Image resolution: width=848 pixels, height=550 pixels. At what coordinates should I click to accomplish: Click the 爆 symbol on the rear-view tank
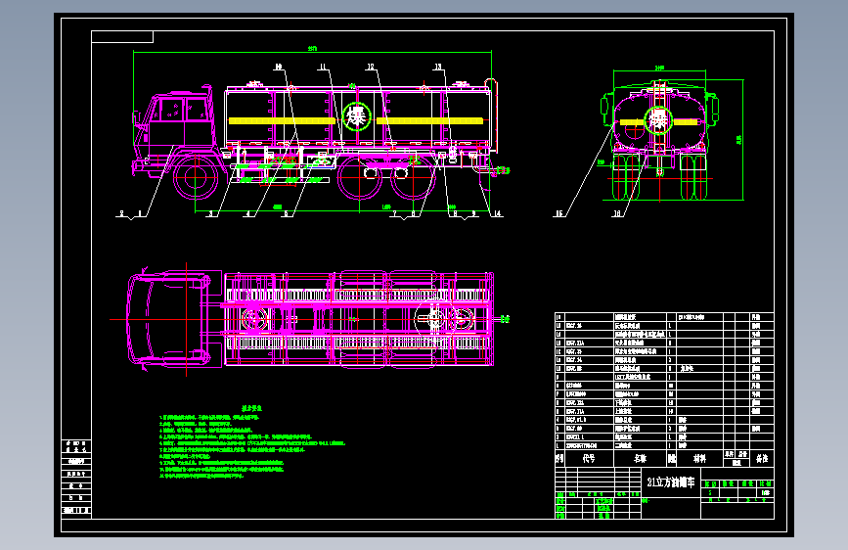point(658,120)
